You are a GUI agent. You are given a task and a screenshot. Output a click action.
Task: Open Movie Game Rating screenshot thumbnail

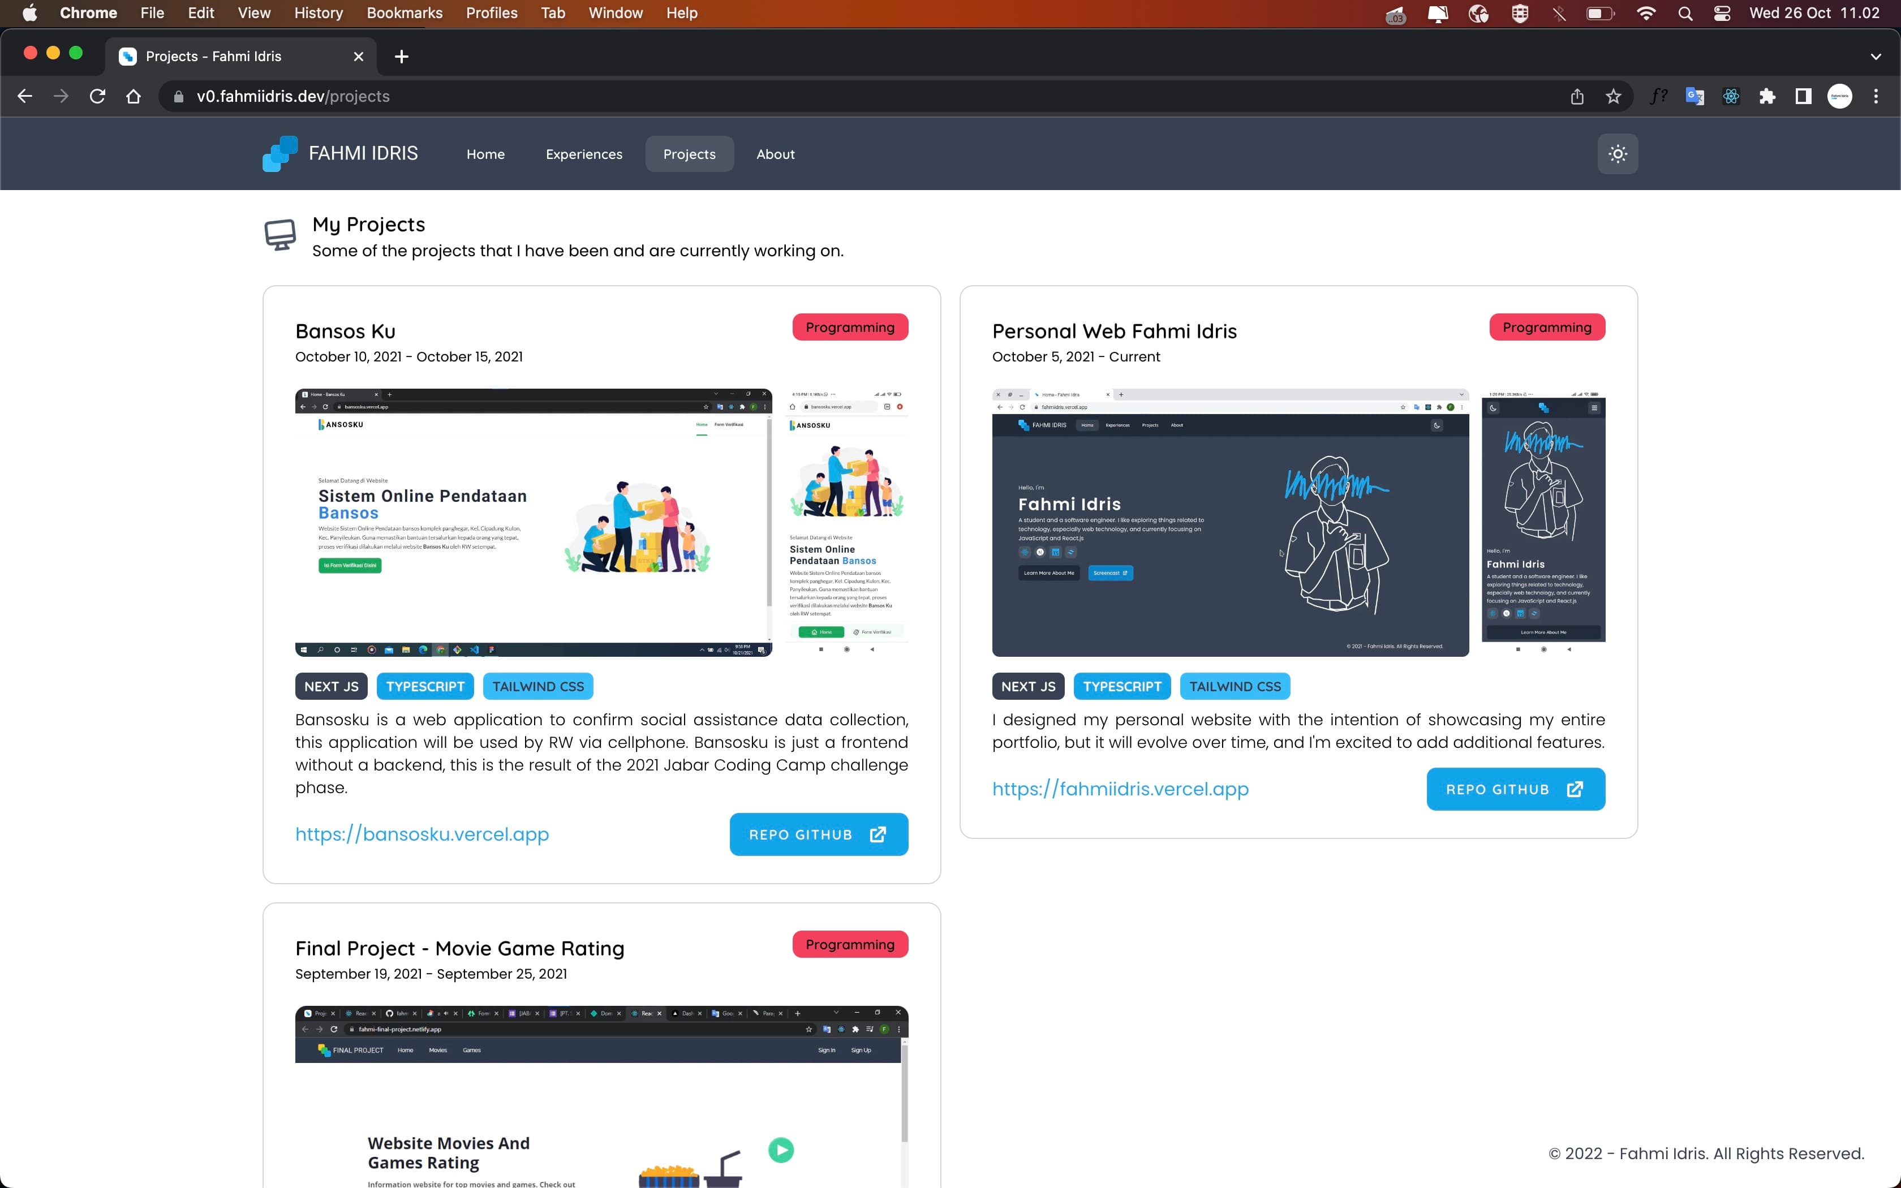click(602, 1097)
